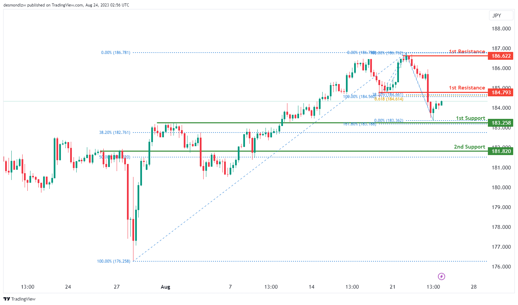Image resolution: width=518 pixels, height=305 pixels.
Task: Click the "21" date on time axis
Action: tap(392, 287)
